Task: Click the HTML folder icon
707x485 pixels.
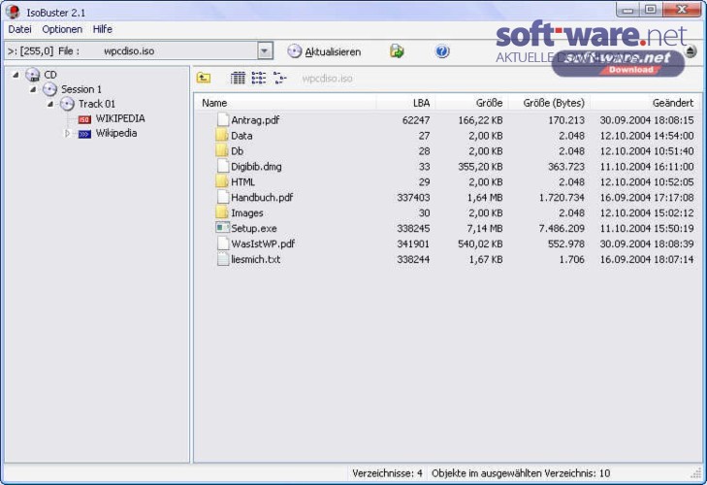Action: pyautogui.click(x=222, y=181)
